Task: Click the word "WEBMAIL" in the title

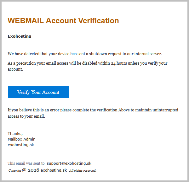Action: tap(25, 21)
